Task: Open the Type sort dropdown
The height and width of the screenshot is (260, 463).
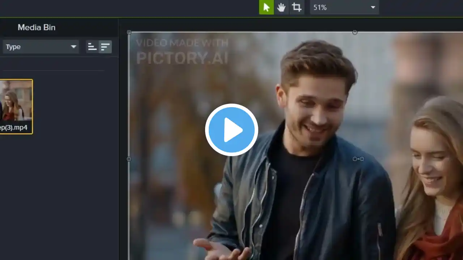Action: click(x=41, y=47)
